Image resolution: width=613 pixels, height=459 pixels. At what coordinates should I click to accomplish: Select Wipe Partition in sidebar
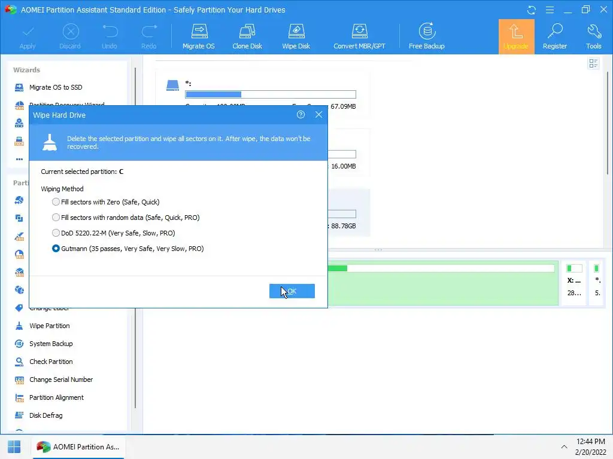50,326
